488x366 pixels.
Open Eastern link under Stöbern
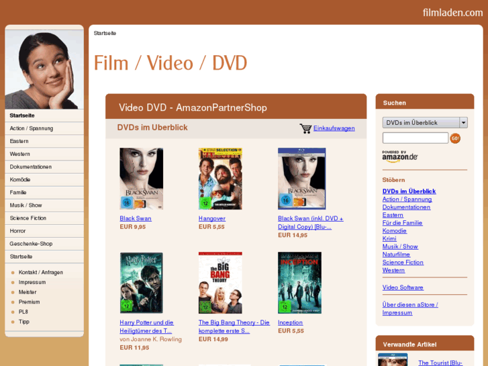[393, 215]
